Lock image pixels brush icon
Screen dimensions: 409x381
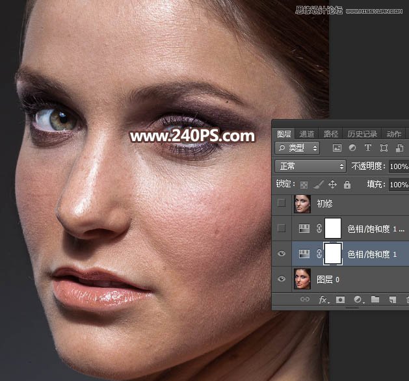pos(319,185)
